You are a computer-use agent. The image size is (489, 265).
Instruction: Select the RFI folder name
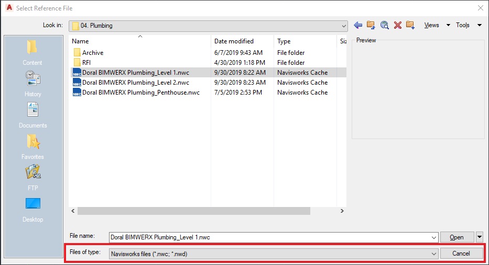click(x=86, y=63)
